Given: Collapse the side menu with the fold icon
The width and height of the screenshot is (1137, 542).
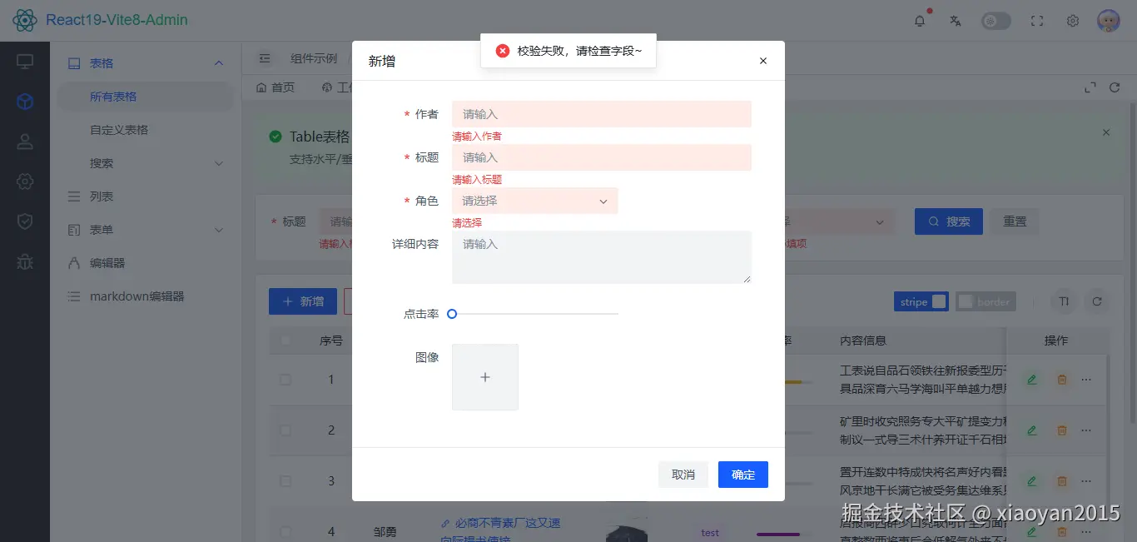Looking at the screenshot, I should click(265, 58).
